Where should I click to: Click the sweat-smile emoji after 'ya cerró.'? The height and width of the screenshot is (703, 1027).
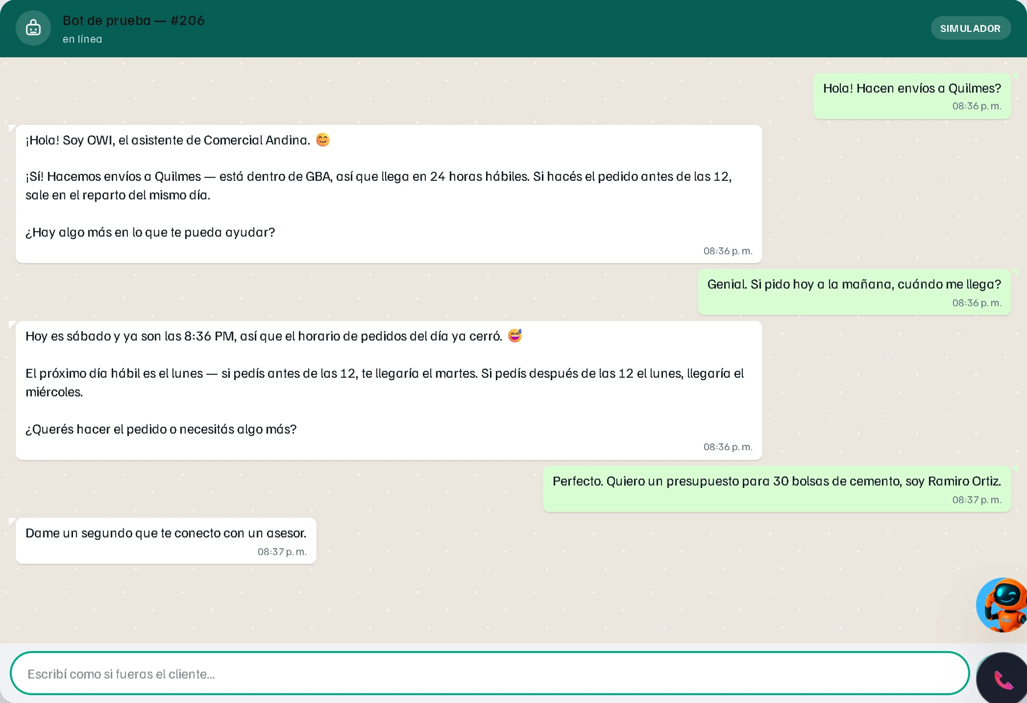pyautogui.click(x=515, y=336)
